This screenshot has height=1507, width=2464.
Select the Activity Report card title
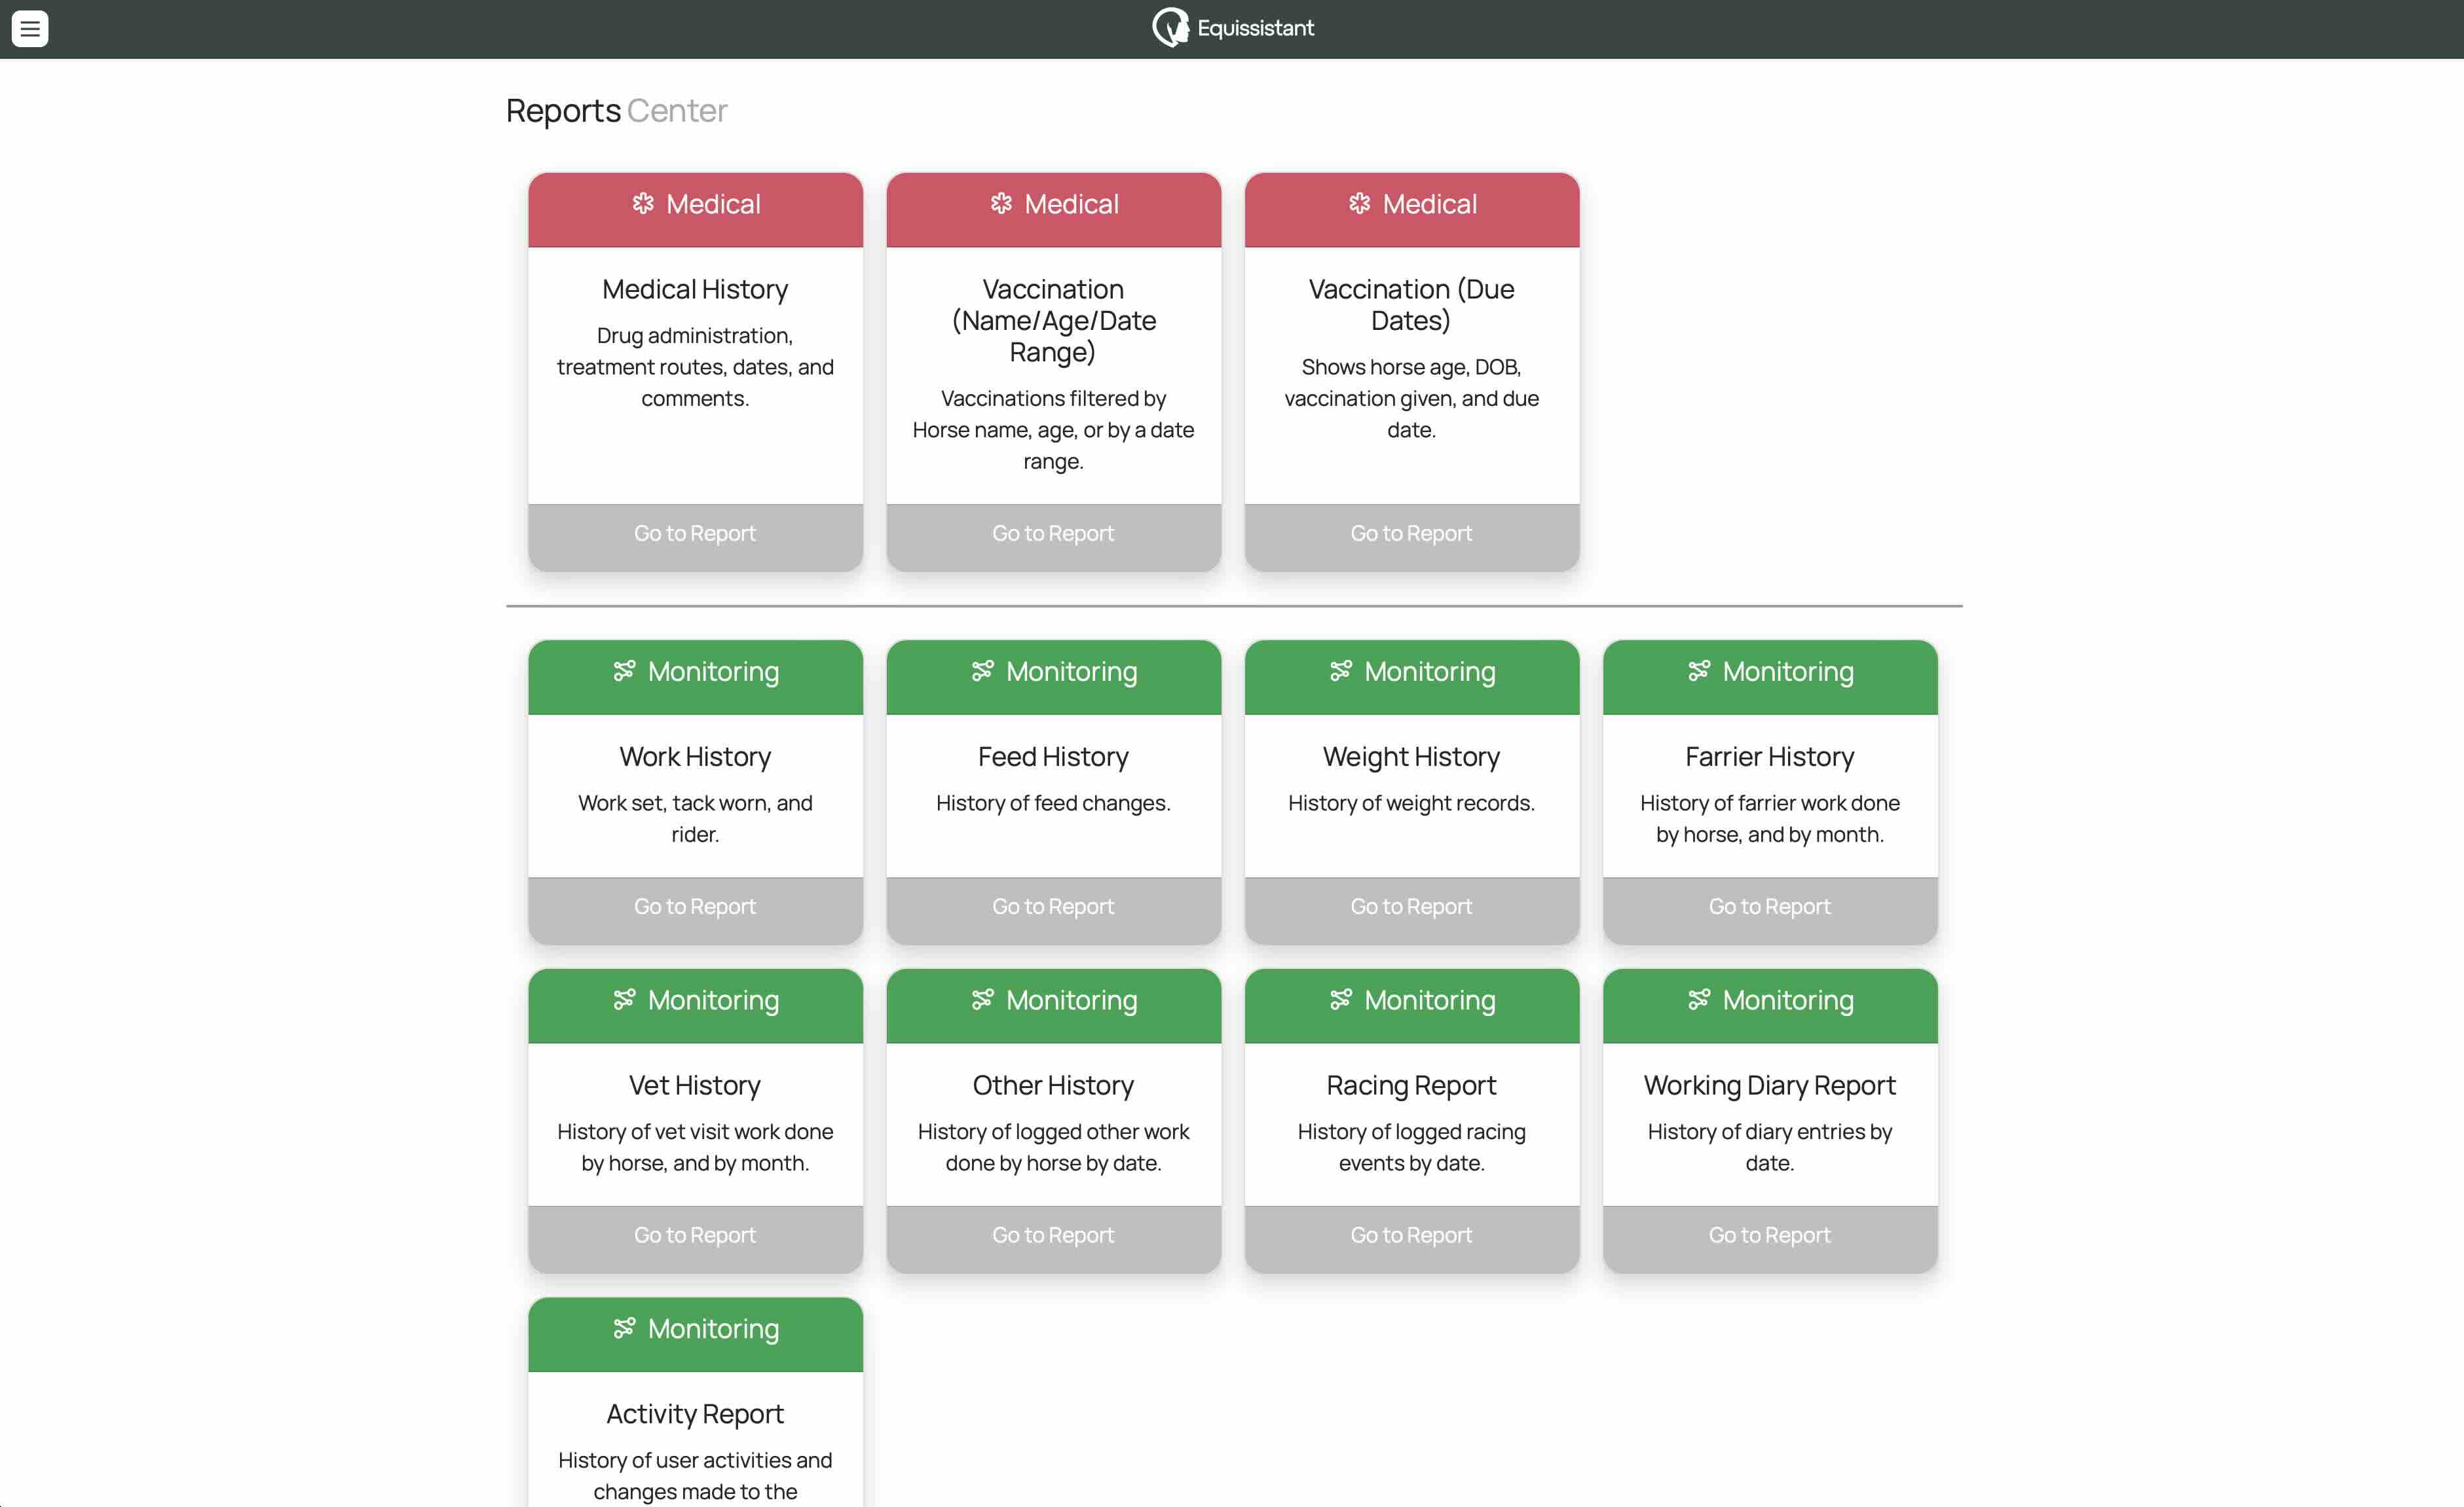tap(695, 1414)
